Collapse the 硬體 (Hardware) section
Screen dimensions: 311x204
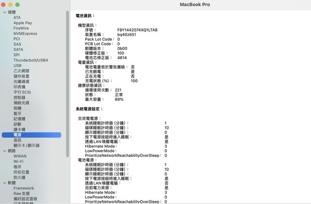pos(4,12)
